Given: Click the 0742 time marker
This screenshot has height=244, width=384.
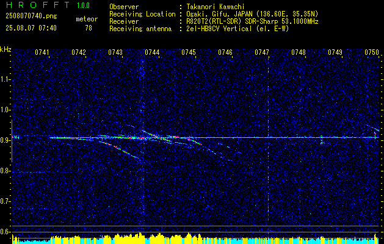Looking at the screenshot, I should coord(79,52).
